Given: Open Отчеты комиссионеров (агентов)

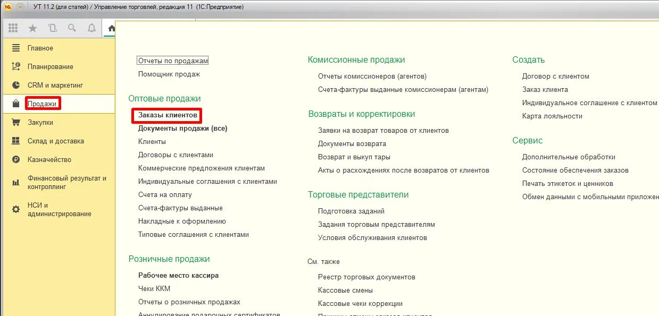Looking at the screenshot, I should click(x=372, y=76).
